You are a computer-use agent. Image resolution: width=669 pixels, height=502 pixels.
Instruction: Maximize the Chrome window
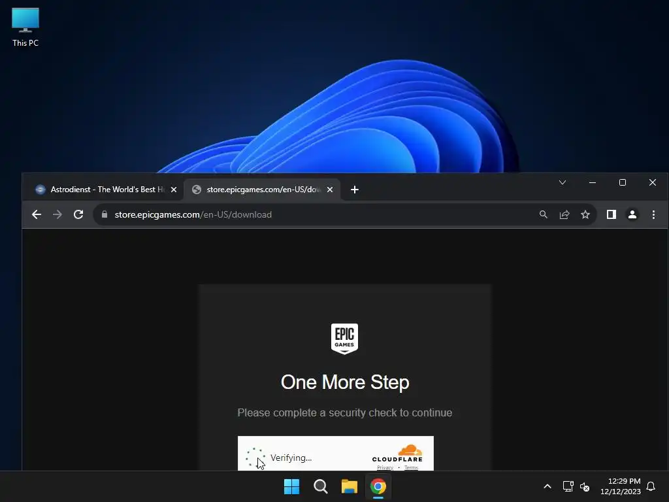[x=623, y=183]
